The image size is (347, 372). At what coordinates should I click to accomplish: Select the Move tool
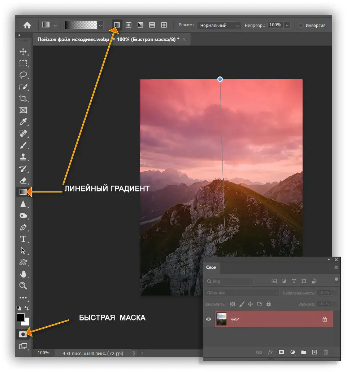[23, 52]
